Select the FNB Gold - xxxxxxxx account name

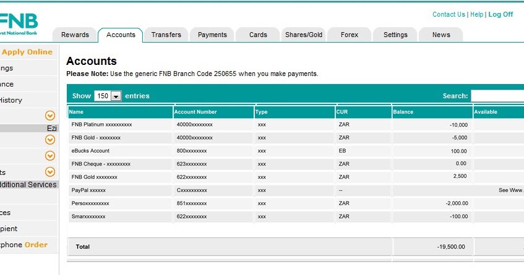[x=96, y=137]
